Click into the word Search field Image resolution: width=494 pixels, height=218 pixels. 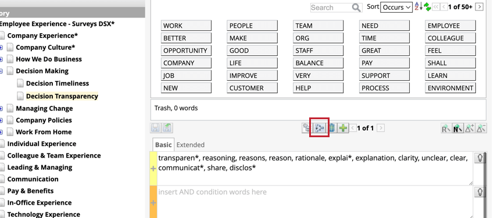(x=331, y=8)
